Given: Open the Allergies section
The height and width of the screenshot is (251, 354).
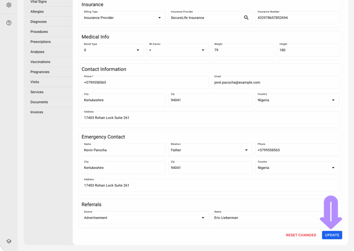Looking at the screenshot, I should pos(37,12).
